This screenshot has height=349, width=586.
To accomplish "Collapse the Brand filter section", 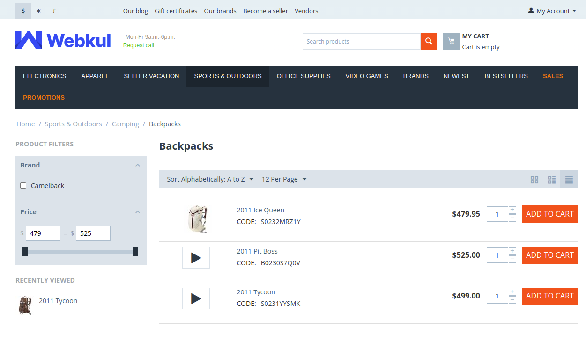I will (138, 165).
